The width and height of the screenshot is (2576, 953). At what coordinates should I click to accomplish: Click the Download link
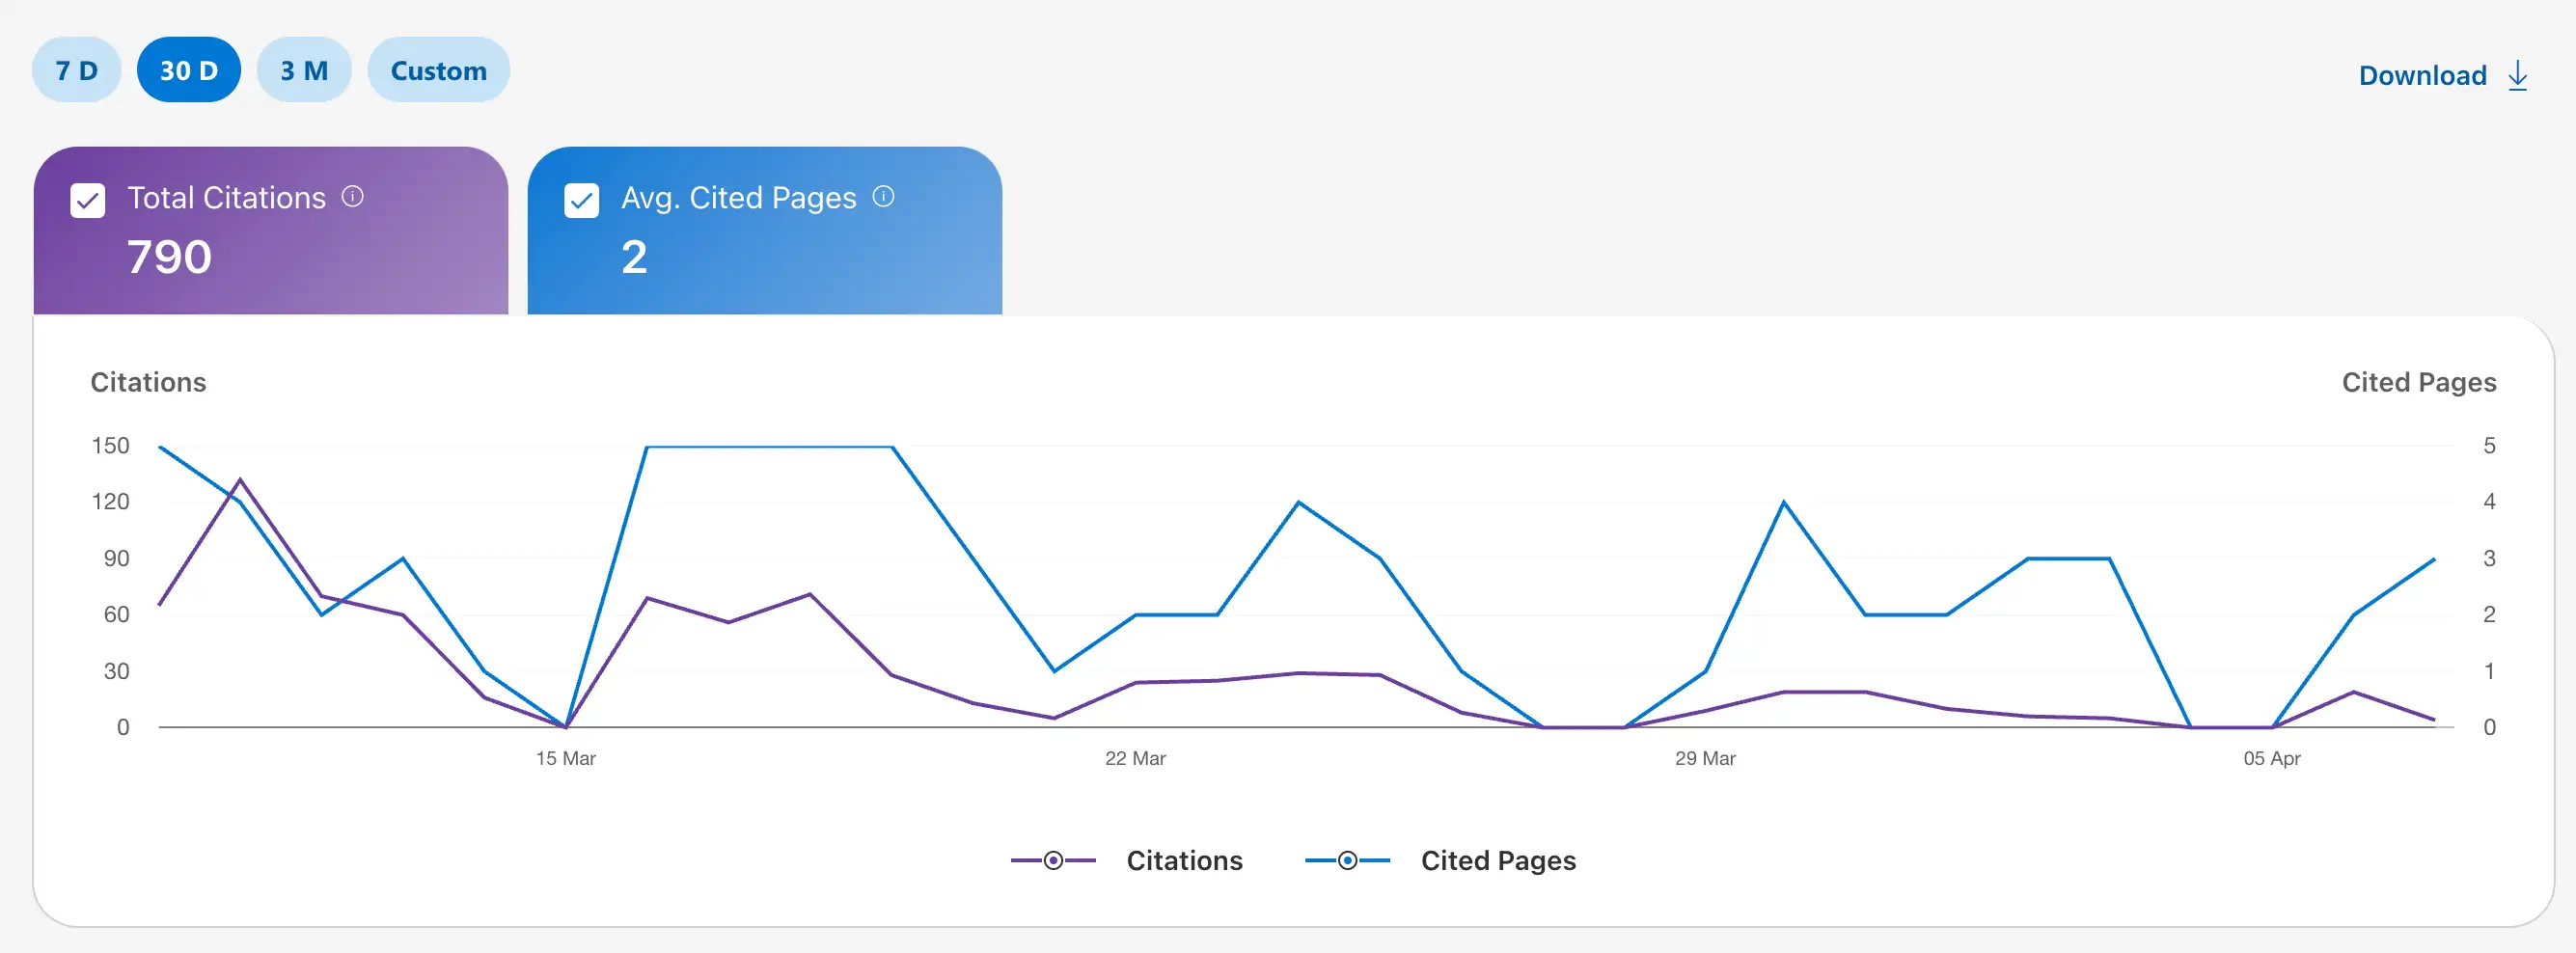click(2422, 75)
